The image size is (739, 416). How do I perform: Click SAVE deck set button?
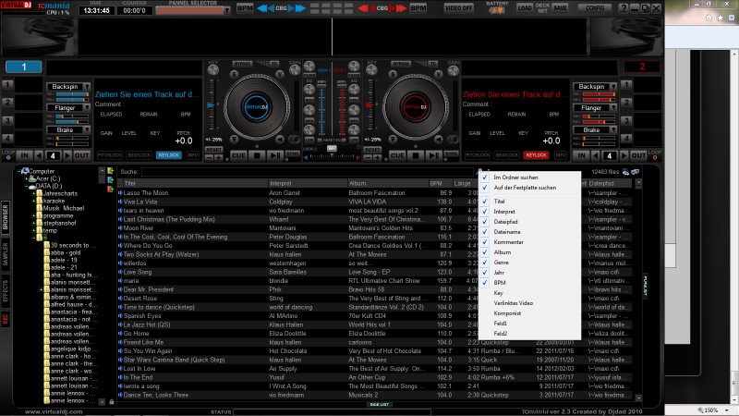[561, 8]
